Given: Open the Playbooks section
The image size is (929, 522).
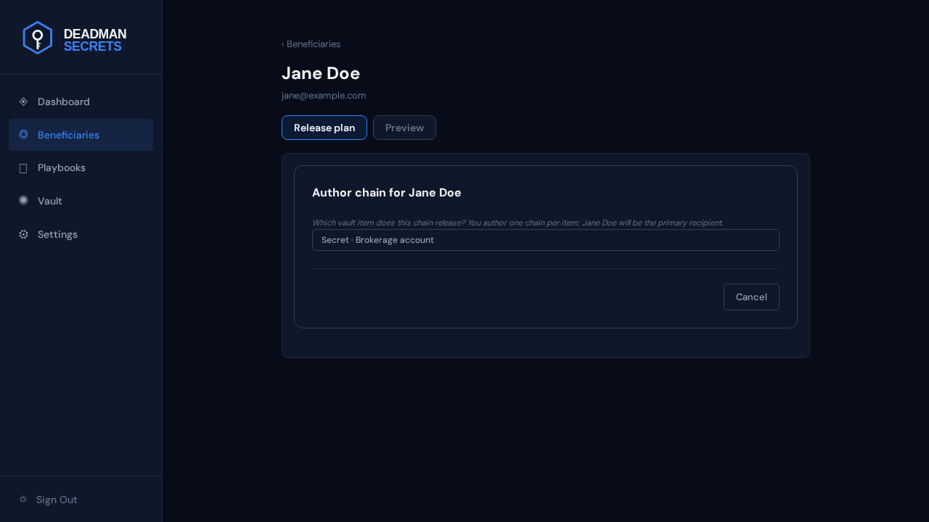Looking at the screenshot, I should [81, 167].
